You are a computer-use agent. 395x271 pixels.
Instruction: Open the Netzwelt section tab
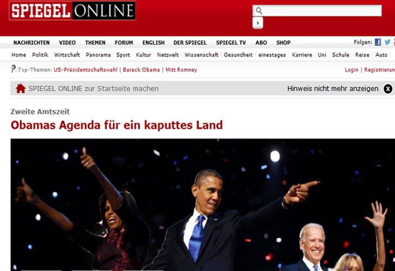pyautogui.click(x=168, y=55)
